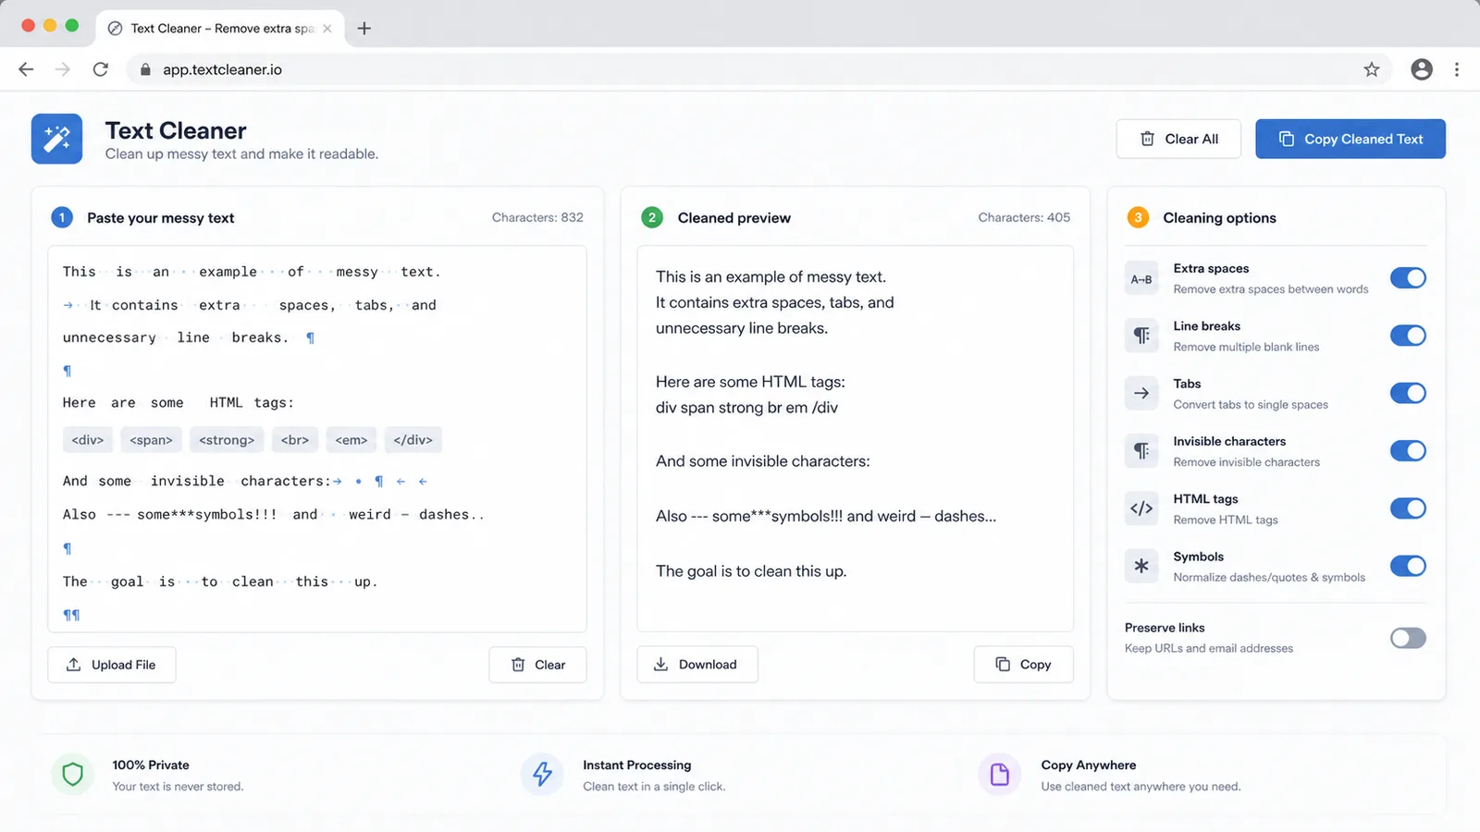Select the Text Cleaner browser tab

coord(219,29)
